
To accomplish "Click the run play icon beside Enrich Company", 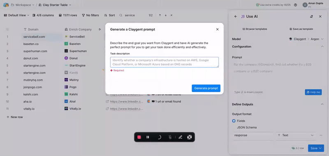I will pos(100,29).
